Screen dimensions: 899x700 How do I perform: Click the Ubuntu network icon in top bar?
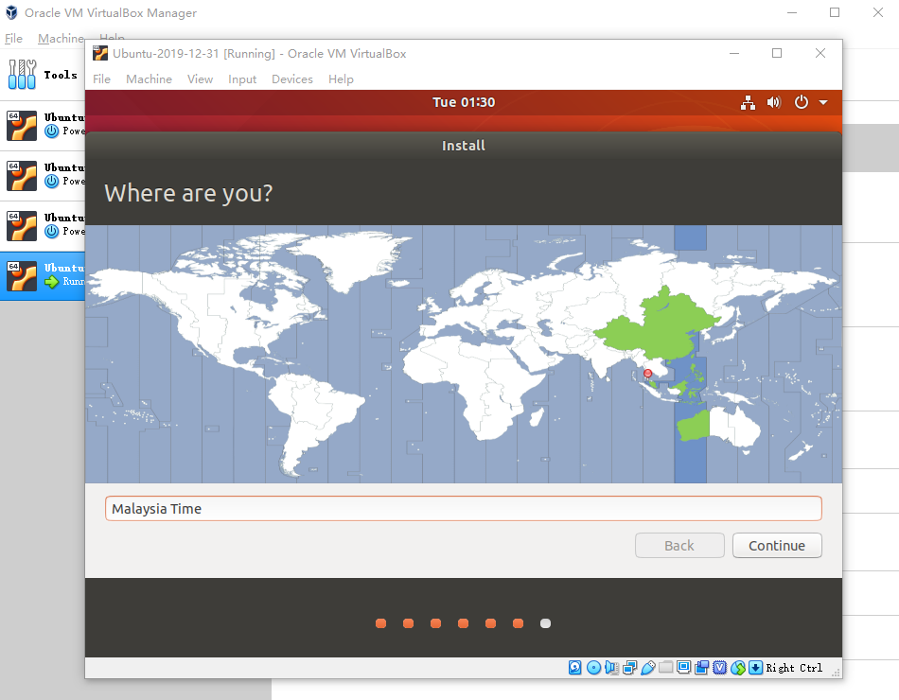pyautogui.click(x=748, y=102)
